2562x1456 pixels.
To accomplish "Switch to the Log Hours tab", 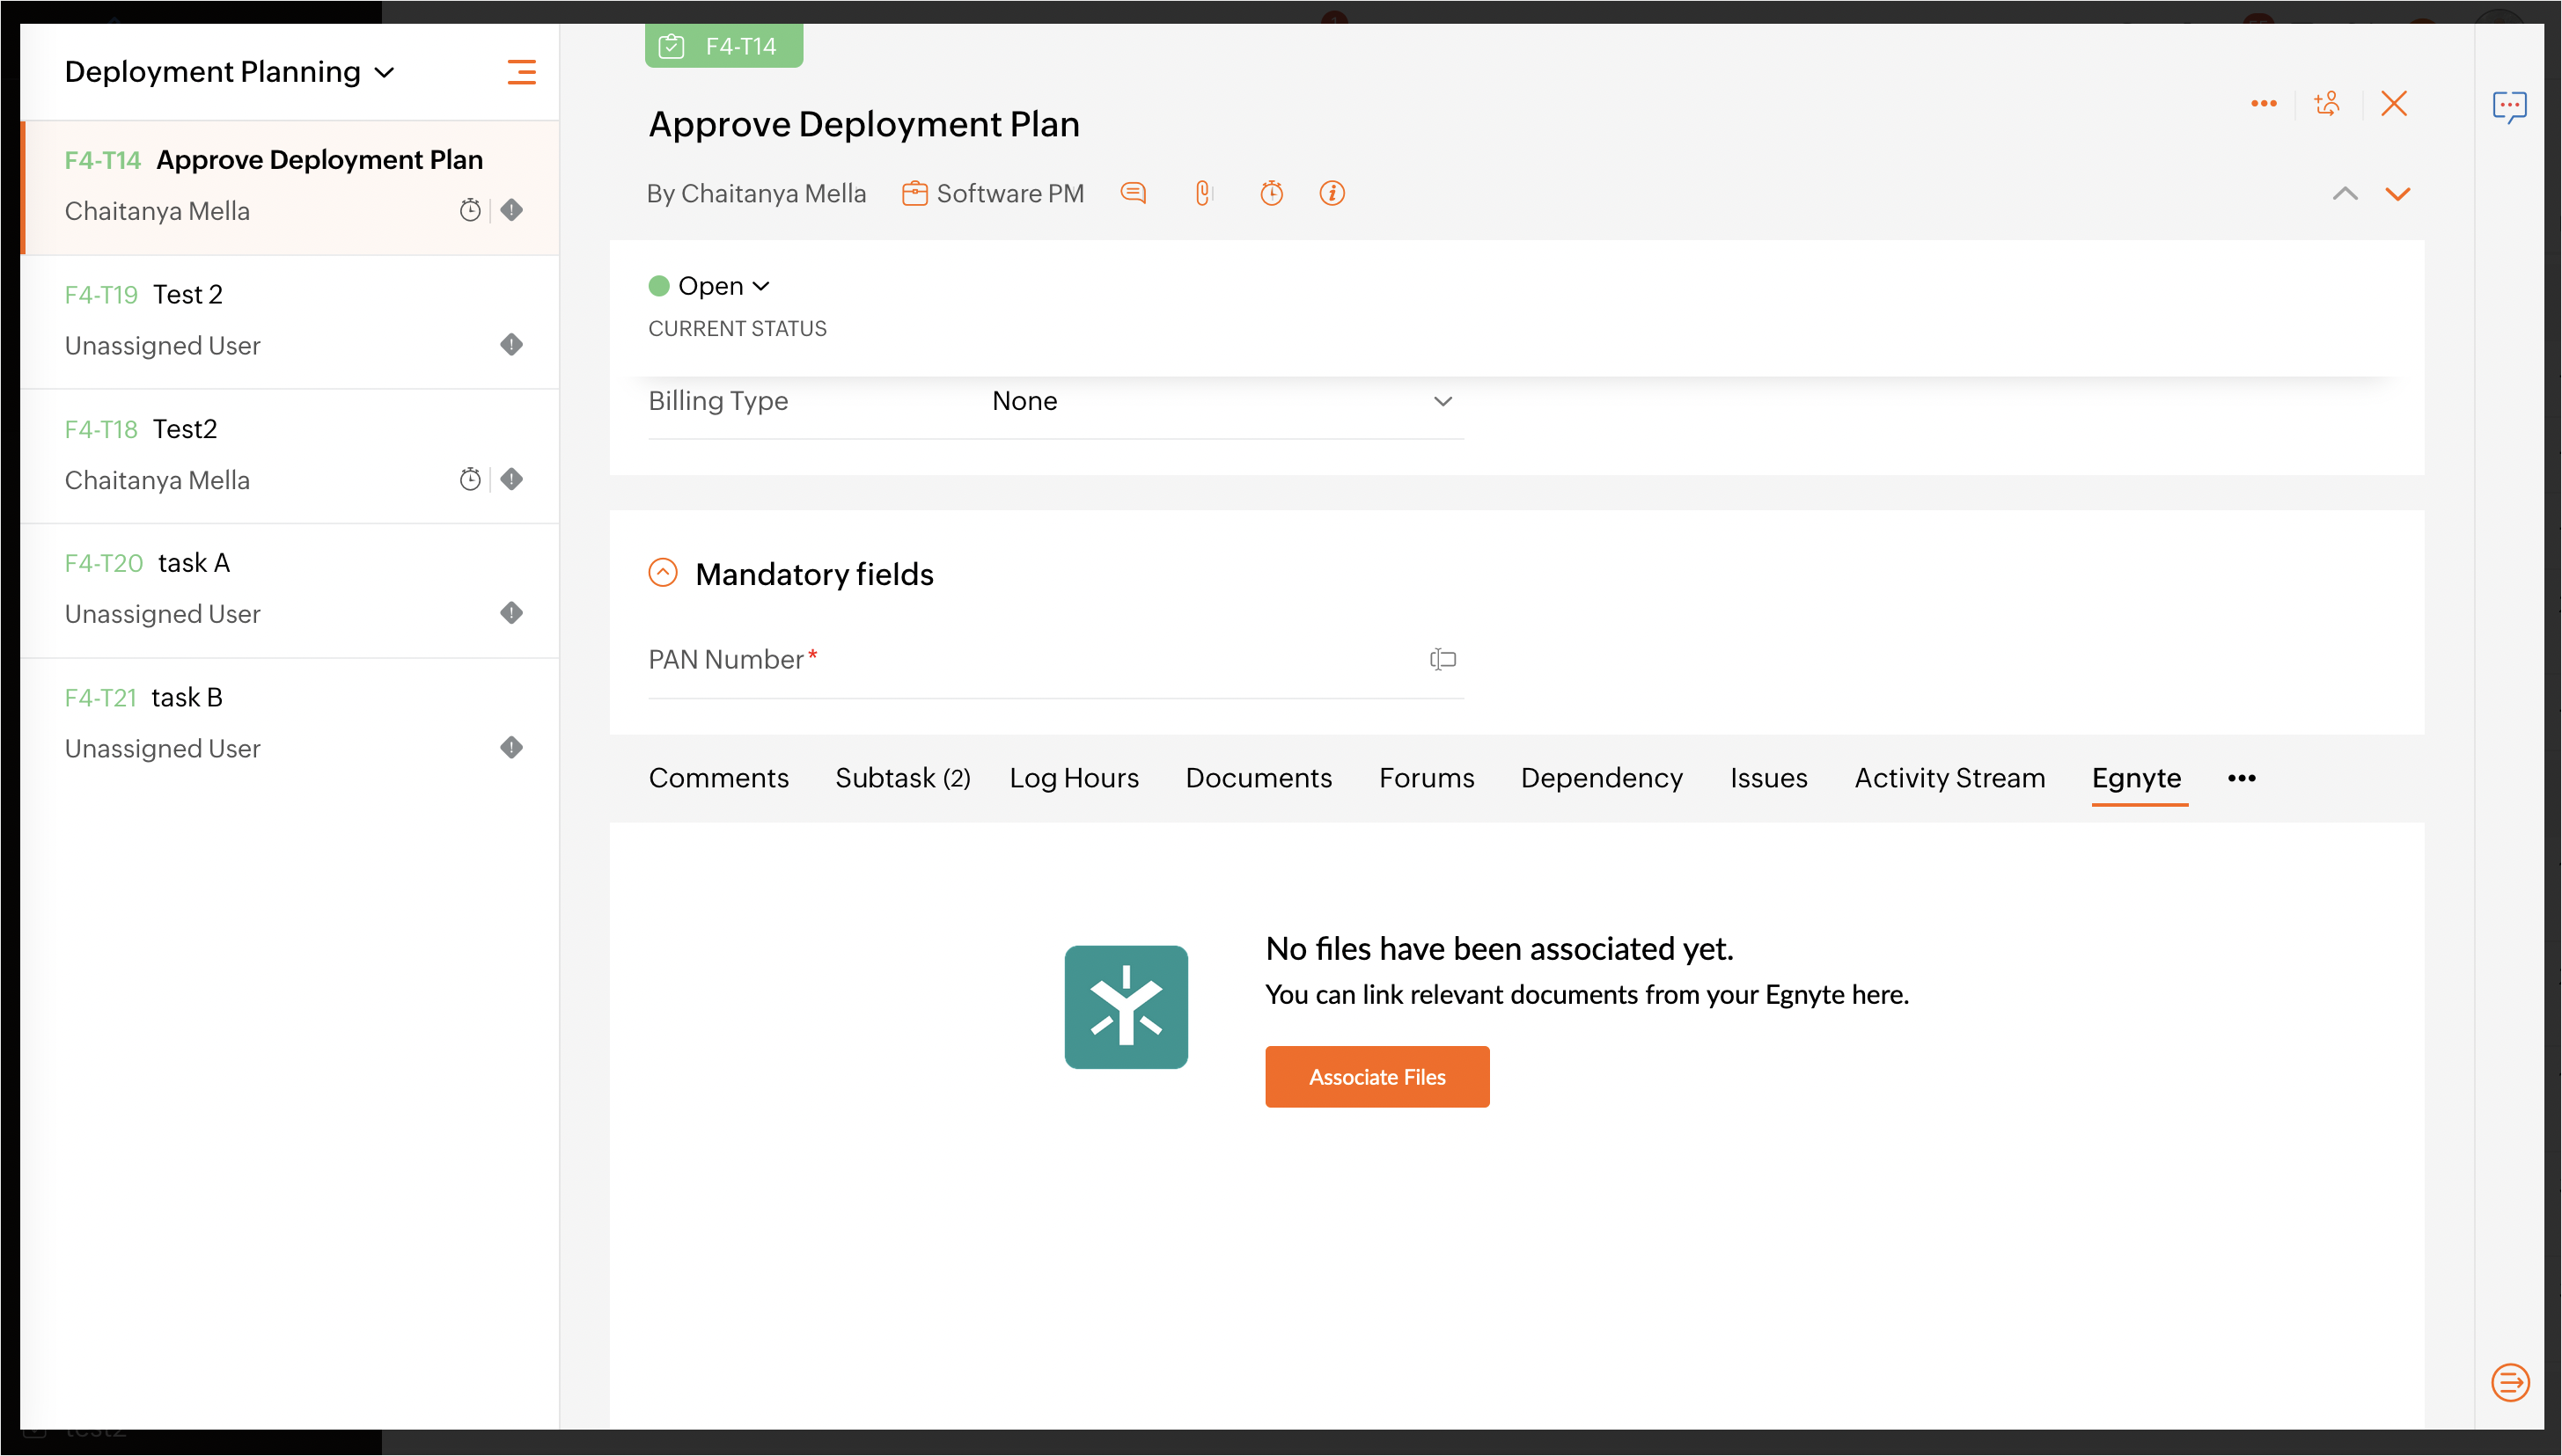I will [x=1074, y=778].
